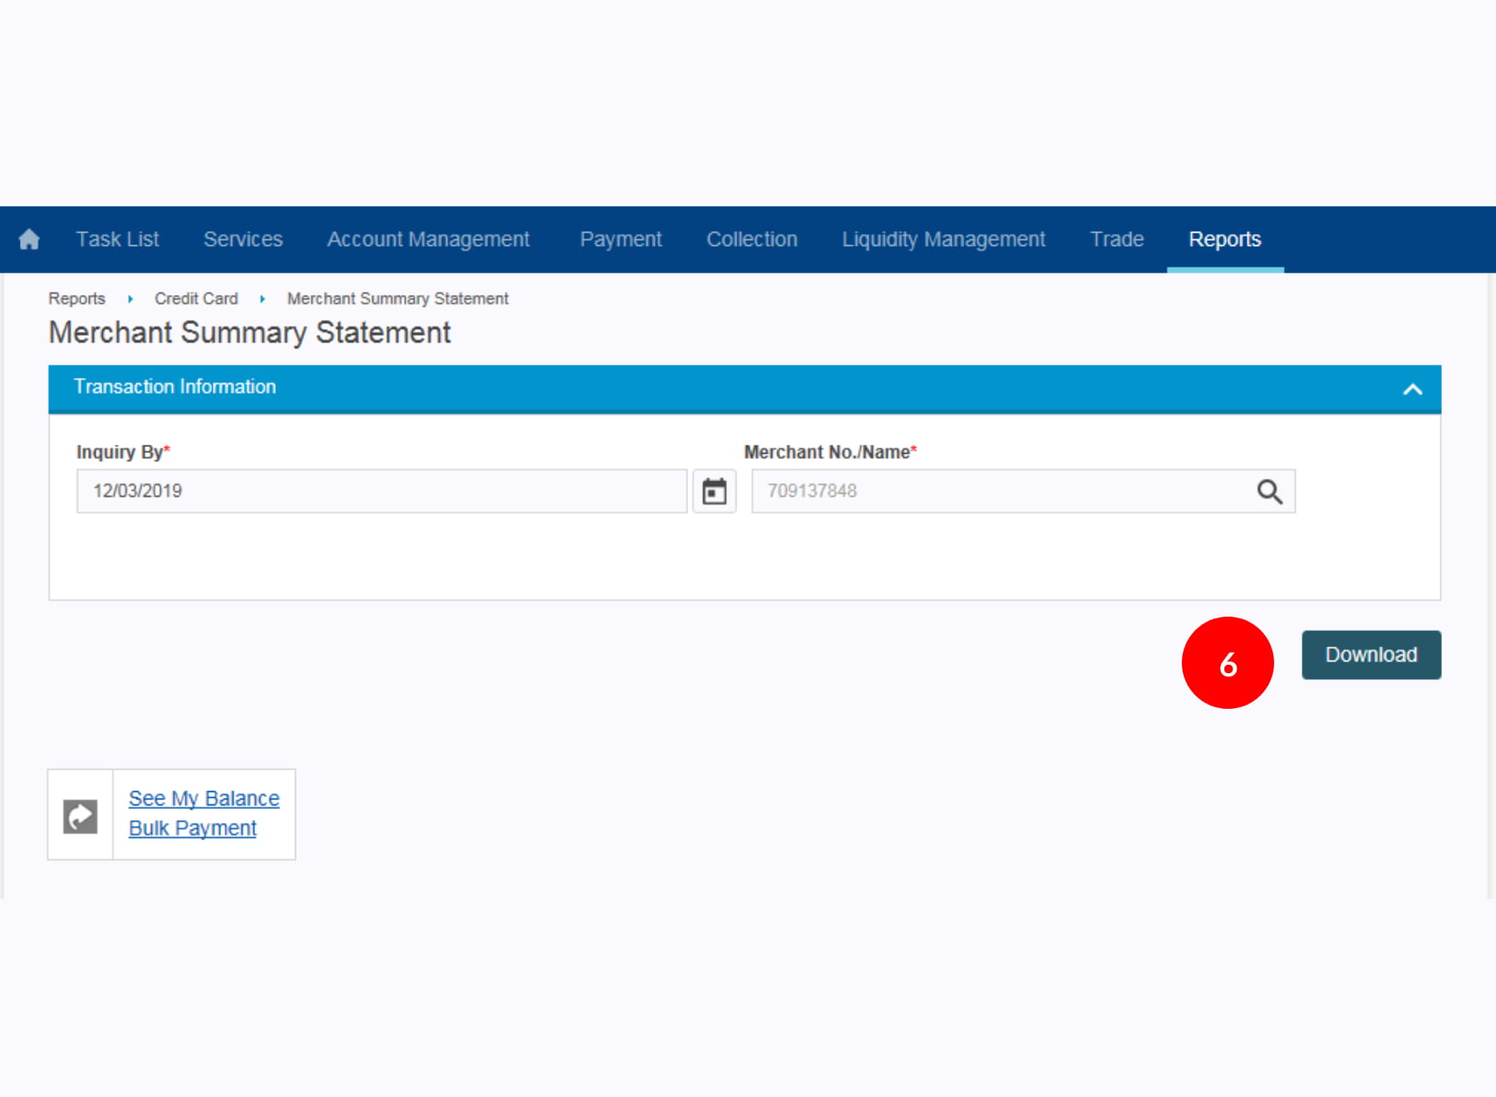Switch to the Reports tab

click(x=1224, y=239)
